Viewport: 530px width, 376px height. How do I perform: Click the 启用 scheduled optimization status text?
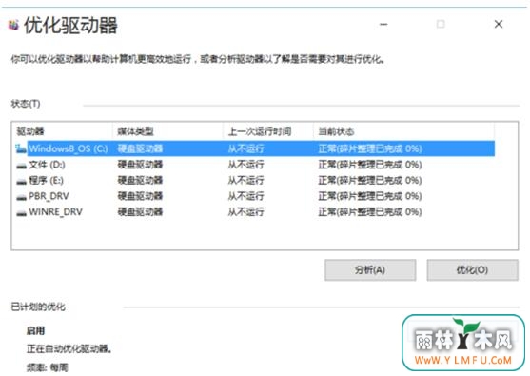[35, 330]
